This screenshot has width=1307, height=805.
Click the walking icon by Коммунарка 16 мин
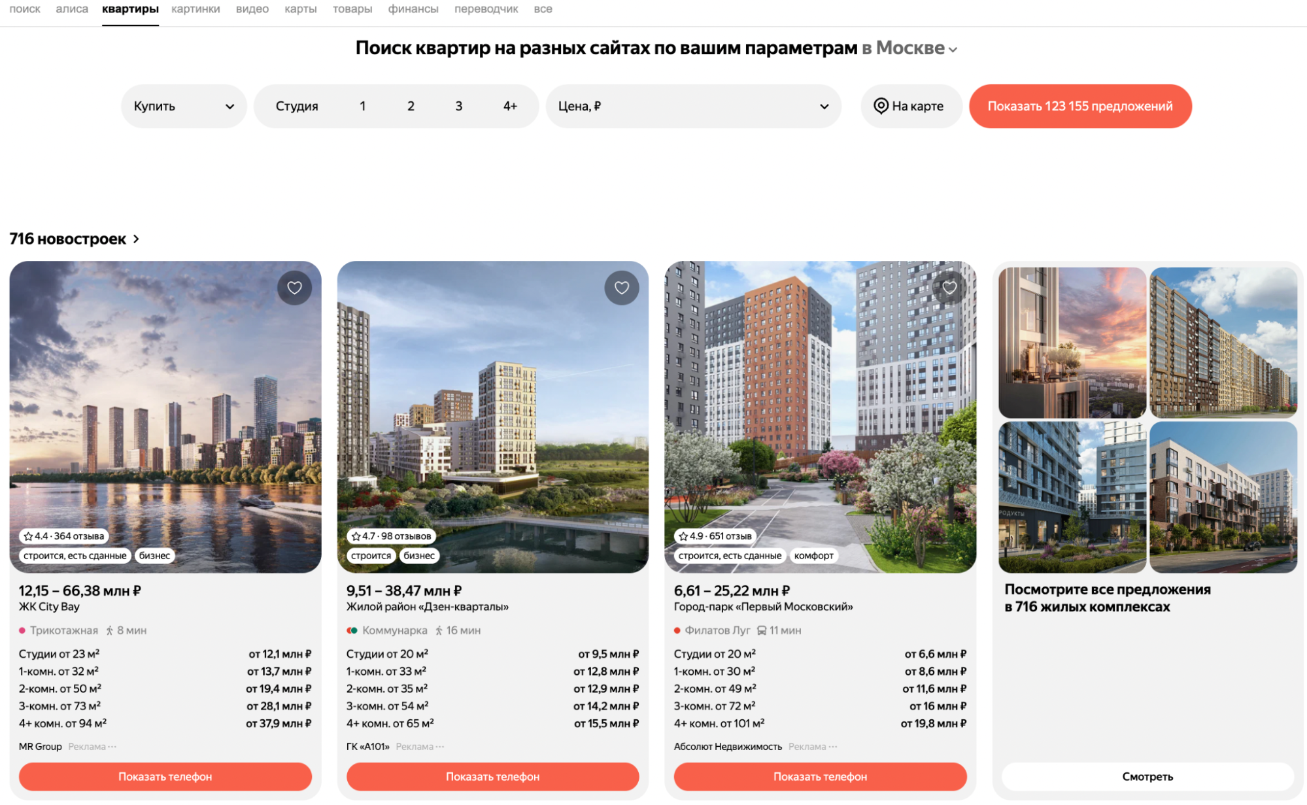tap(439, 631)
